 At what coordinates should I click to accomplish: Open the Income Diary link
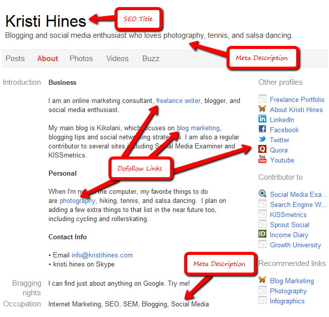[x=289, y=235]
